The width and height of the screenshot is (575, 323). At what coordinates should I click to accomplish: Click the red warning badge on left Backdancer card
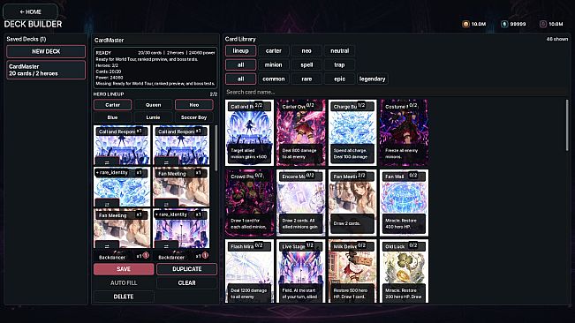pyautogui.click(x=146, y=255)
